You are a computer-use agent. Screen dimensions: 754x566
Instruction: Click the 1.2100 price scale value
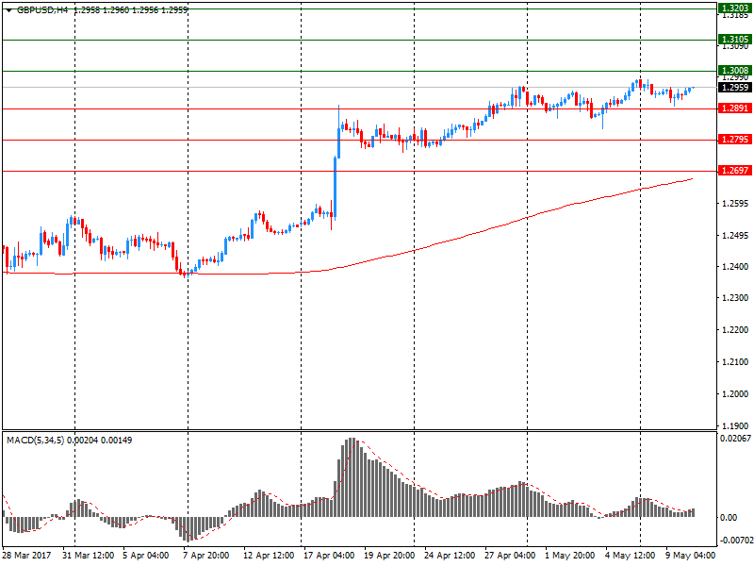click(x=735, y=362)
